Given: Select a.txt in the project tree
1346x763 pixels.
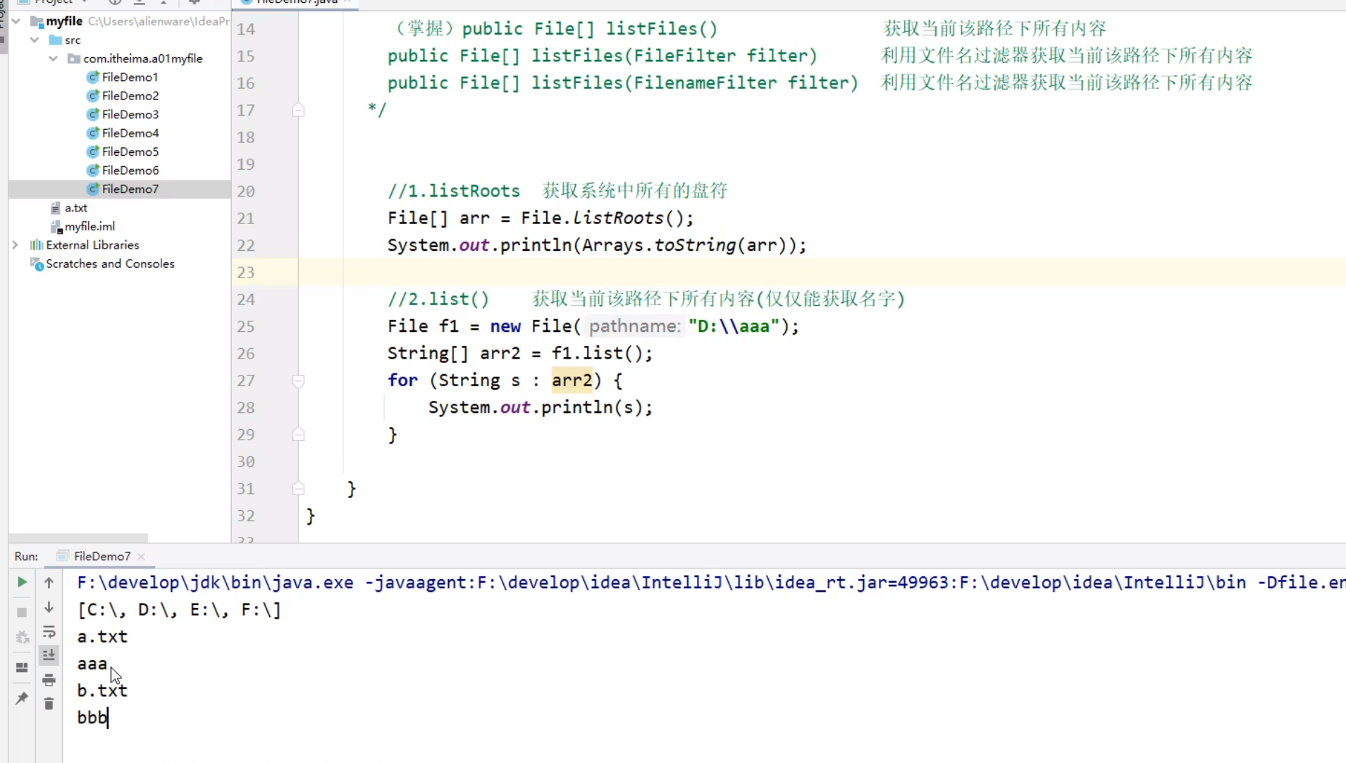Looking at the screenshot, I should [76, 207].
